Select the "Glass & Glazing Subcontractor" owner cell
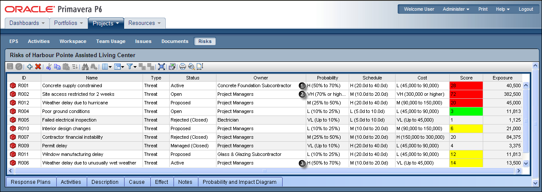This screenshot has width=542, height=192. click(261, 154)
